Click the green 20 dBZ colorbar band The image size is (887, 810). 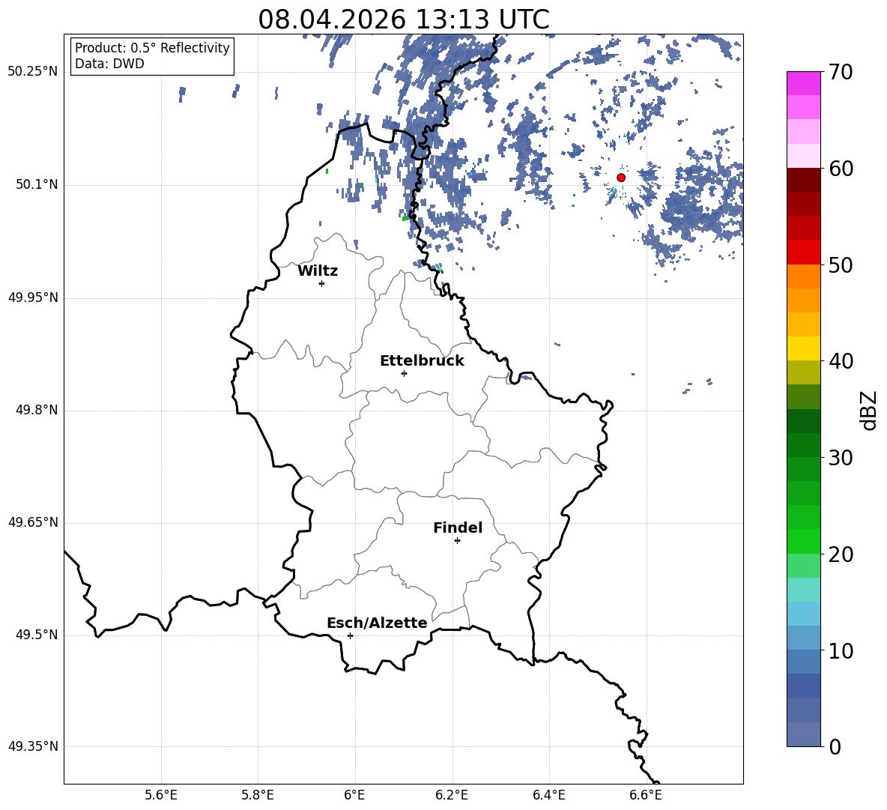click(x=803, y=541)
